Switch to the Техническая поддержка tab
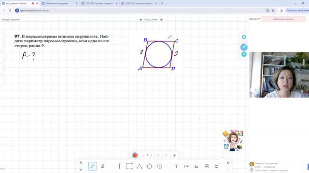 click(59, 3)
